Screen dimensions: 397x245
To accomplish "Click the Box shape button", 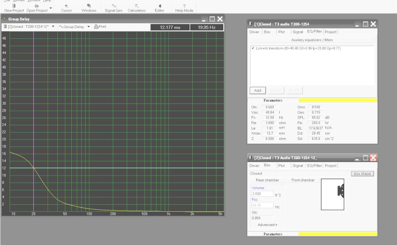I will coord(362,174).
